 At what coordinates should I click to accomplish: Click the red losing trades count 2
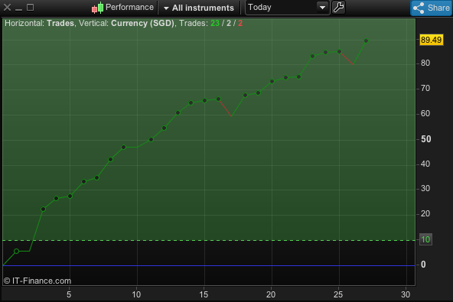click(240, 23)
